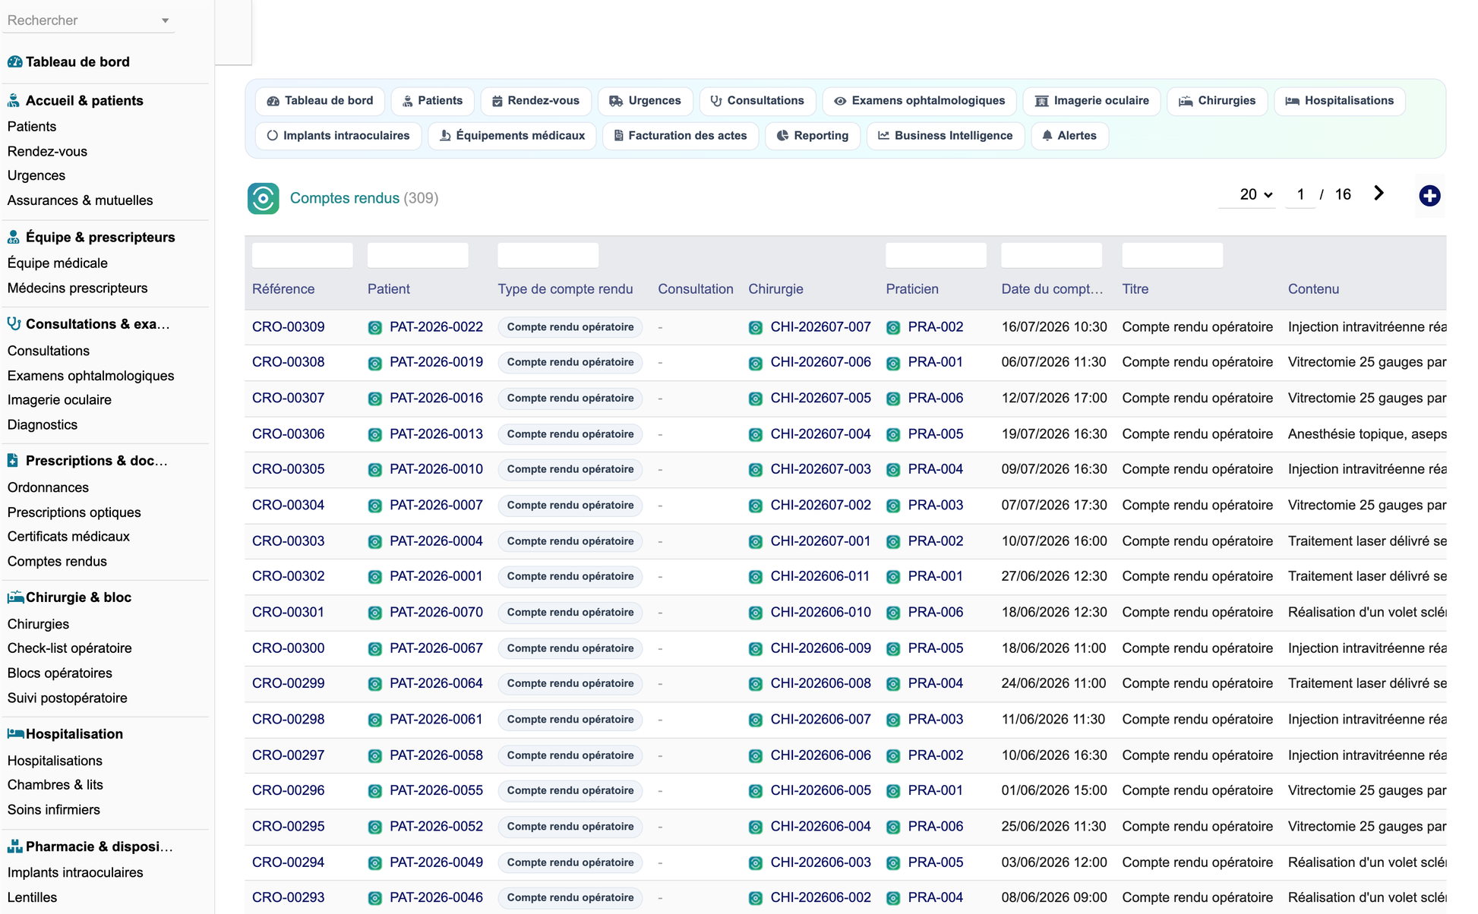Click patient icon beside PAT-2026-0070

click(375, 613)
